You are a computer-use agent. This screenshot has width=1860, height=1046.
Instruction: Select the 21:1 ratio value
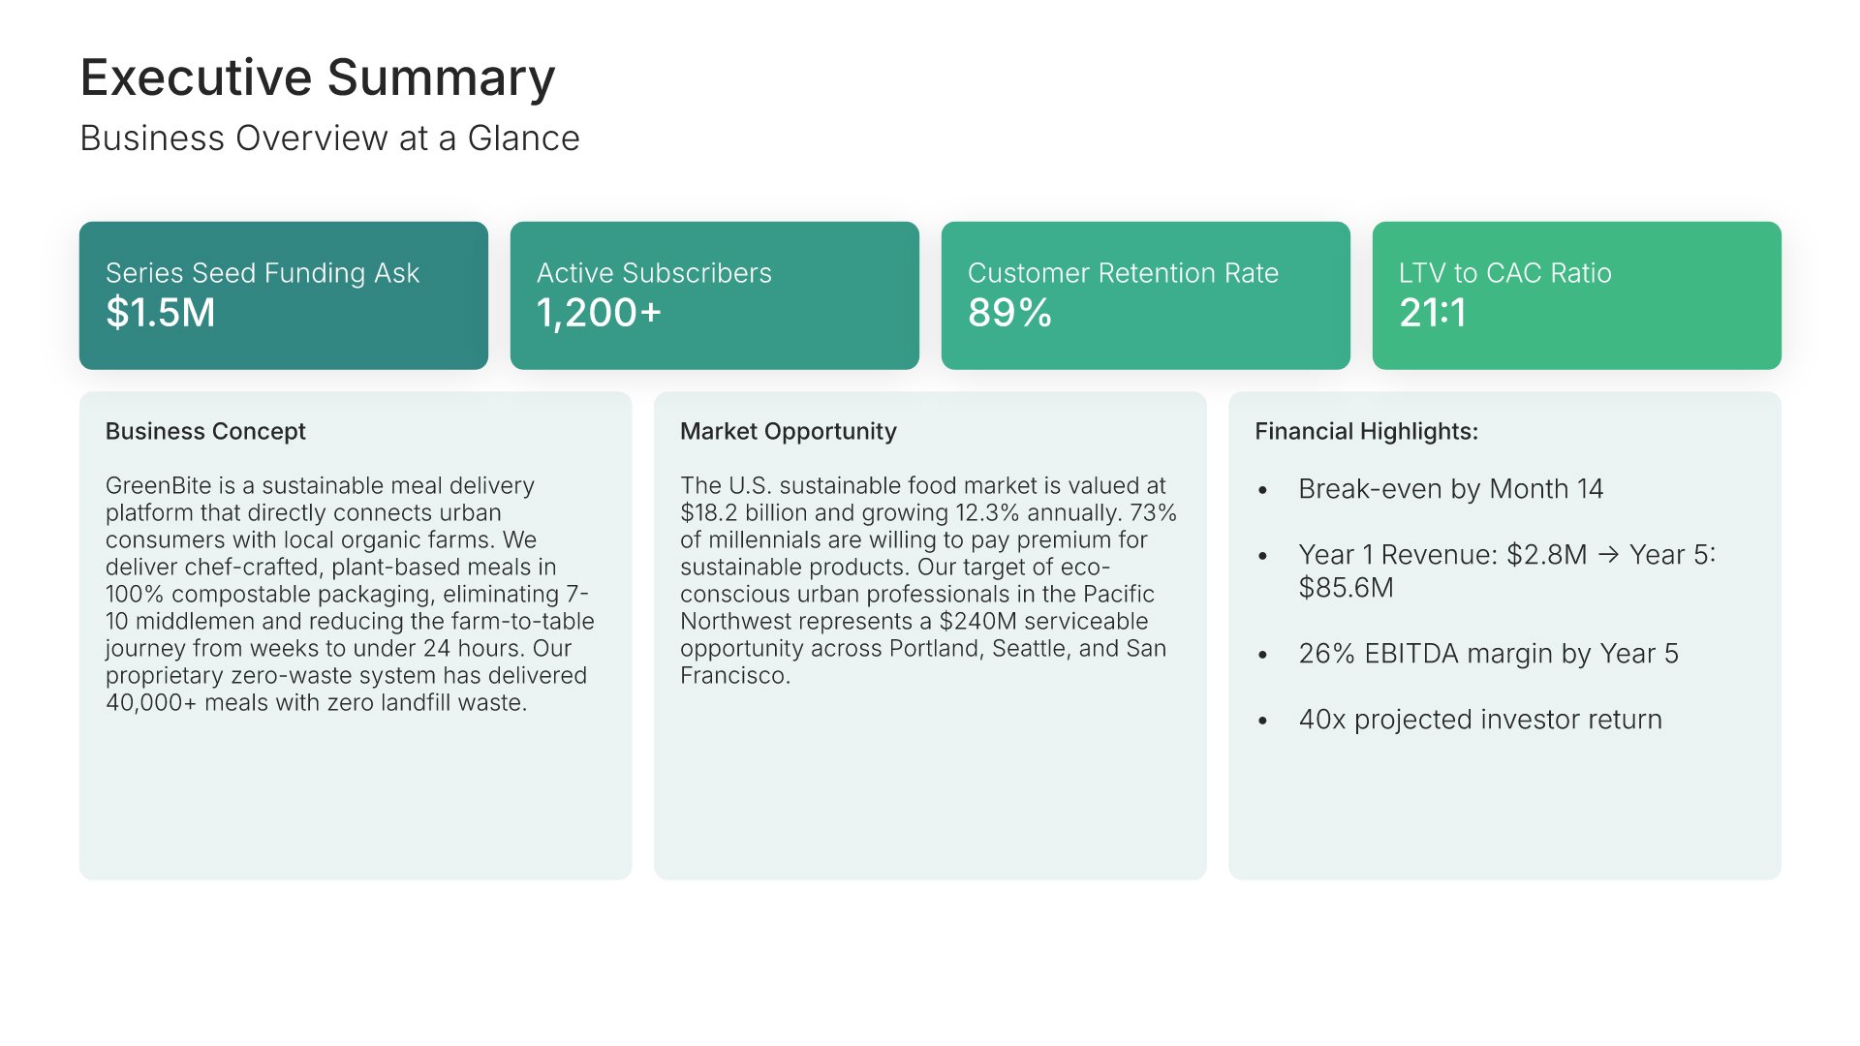pos(1433,313)
